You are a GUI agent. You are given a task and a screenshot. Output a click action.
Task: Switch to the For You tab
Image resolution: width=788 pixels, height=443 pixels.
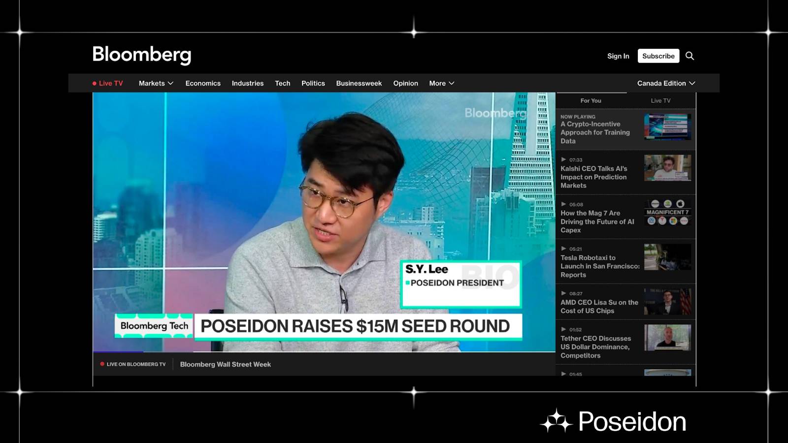591,100
